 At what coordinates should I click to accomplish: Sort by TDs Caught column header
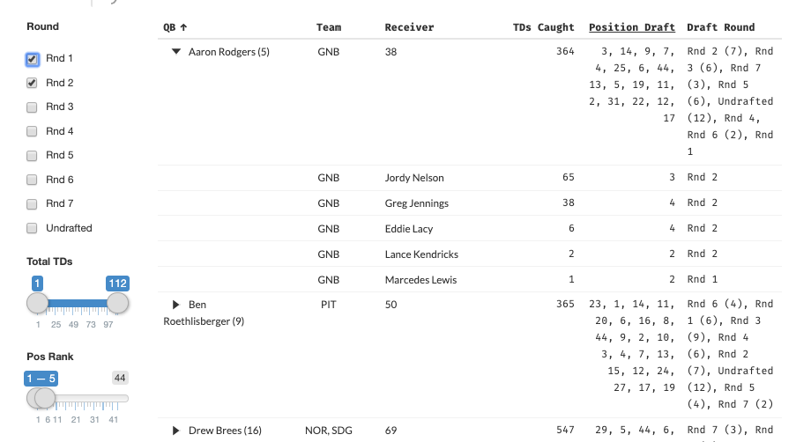[x=543, y=27]
